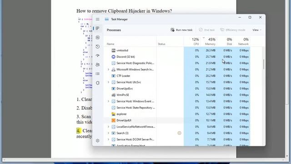The height and width of the screenshot is (164, 291).
Task: Expand Service Host: DCOM Server row
Action: click(108, 139)
